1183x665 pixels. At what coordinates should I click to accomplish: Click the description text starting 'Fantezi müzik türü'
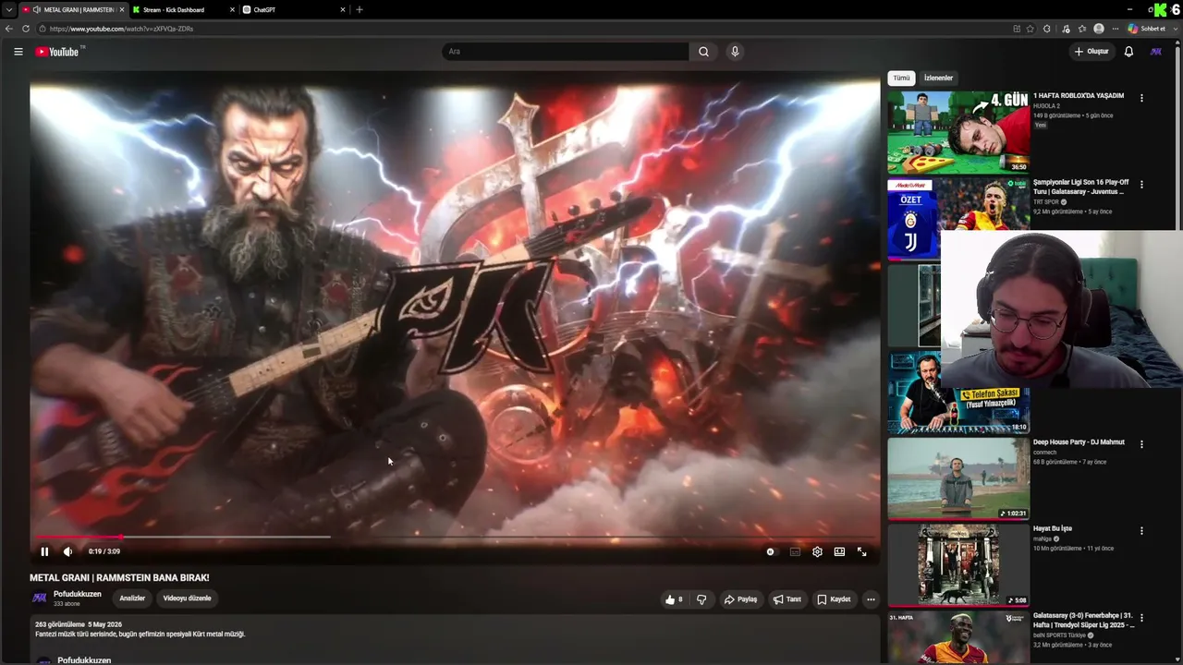[x=140, y=635]
